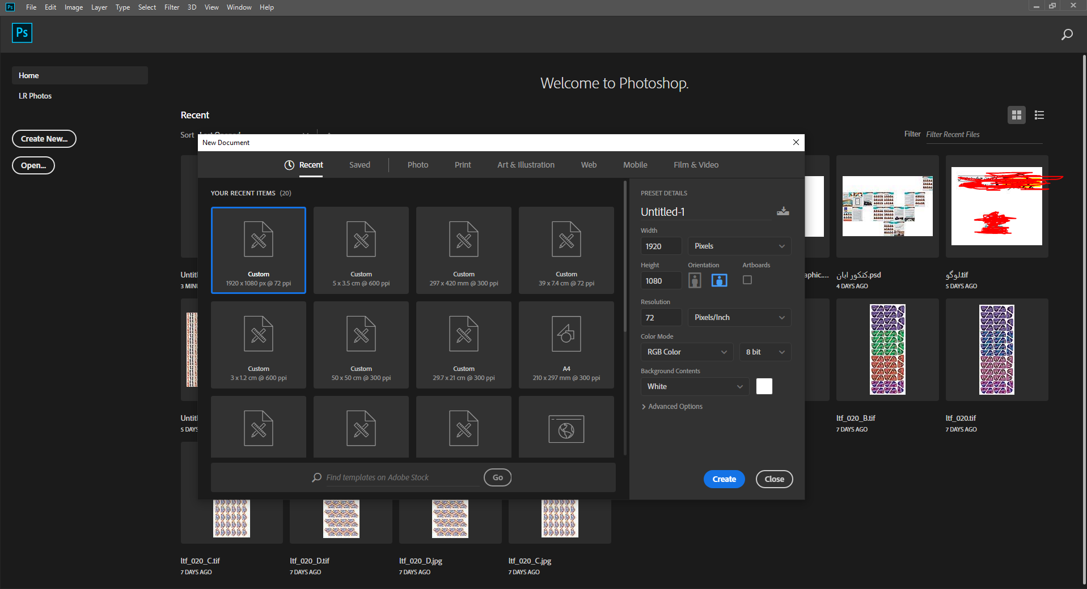Click the save preset icon beside Untitled-1

(x=783, y=211)
